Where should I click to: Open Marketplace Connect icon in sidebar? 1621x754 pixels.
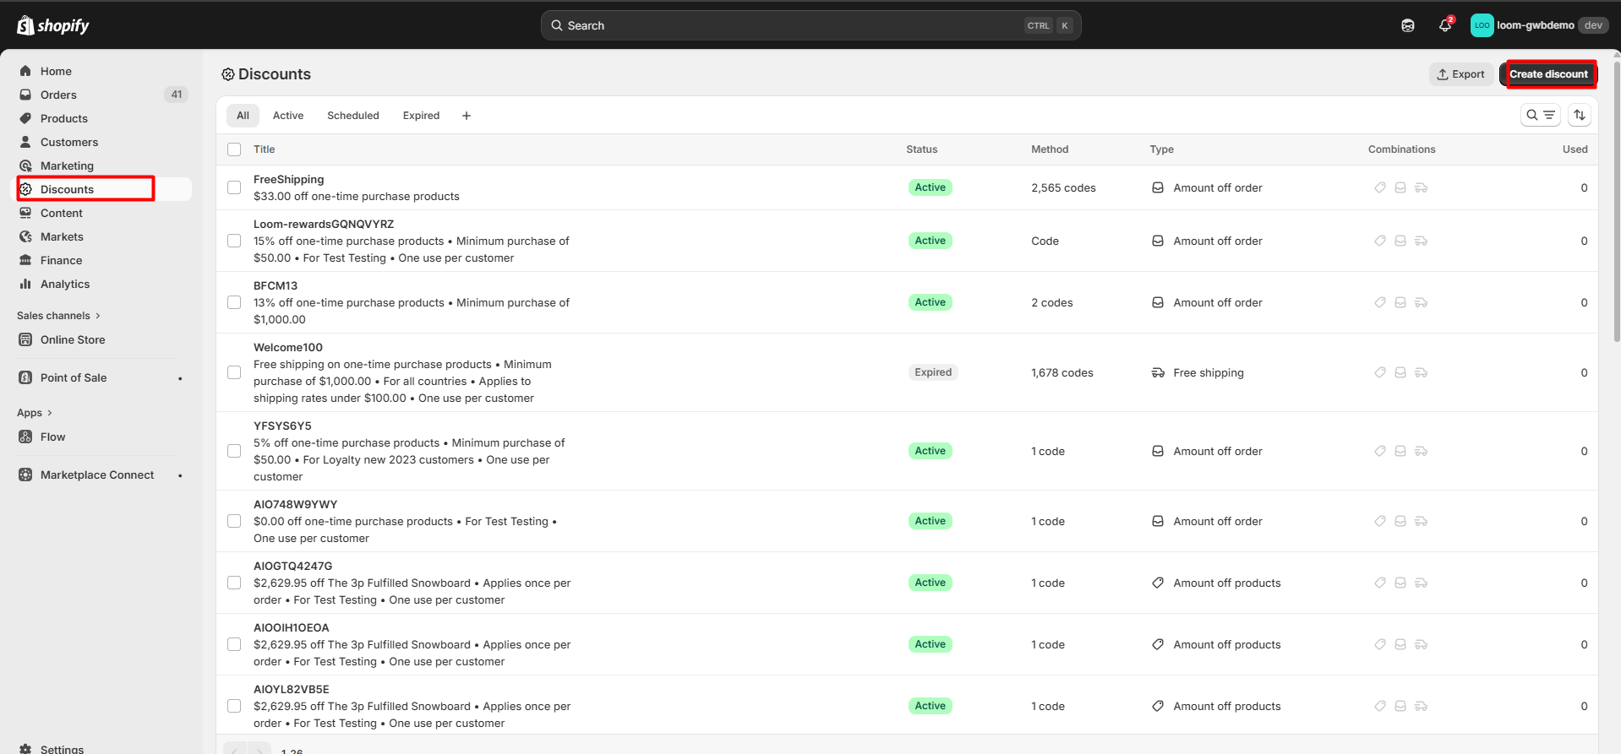click(25, 475)
